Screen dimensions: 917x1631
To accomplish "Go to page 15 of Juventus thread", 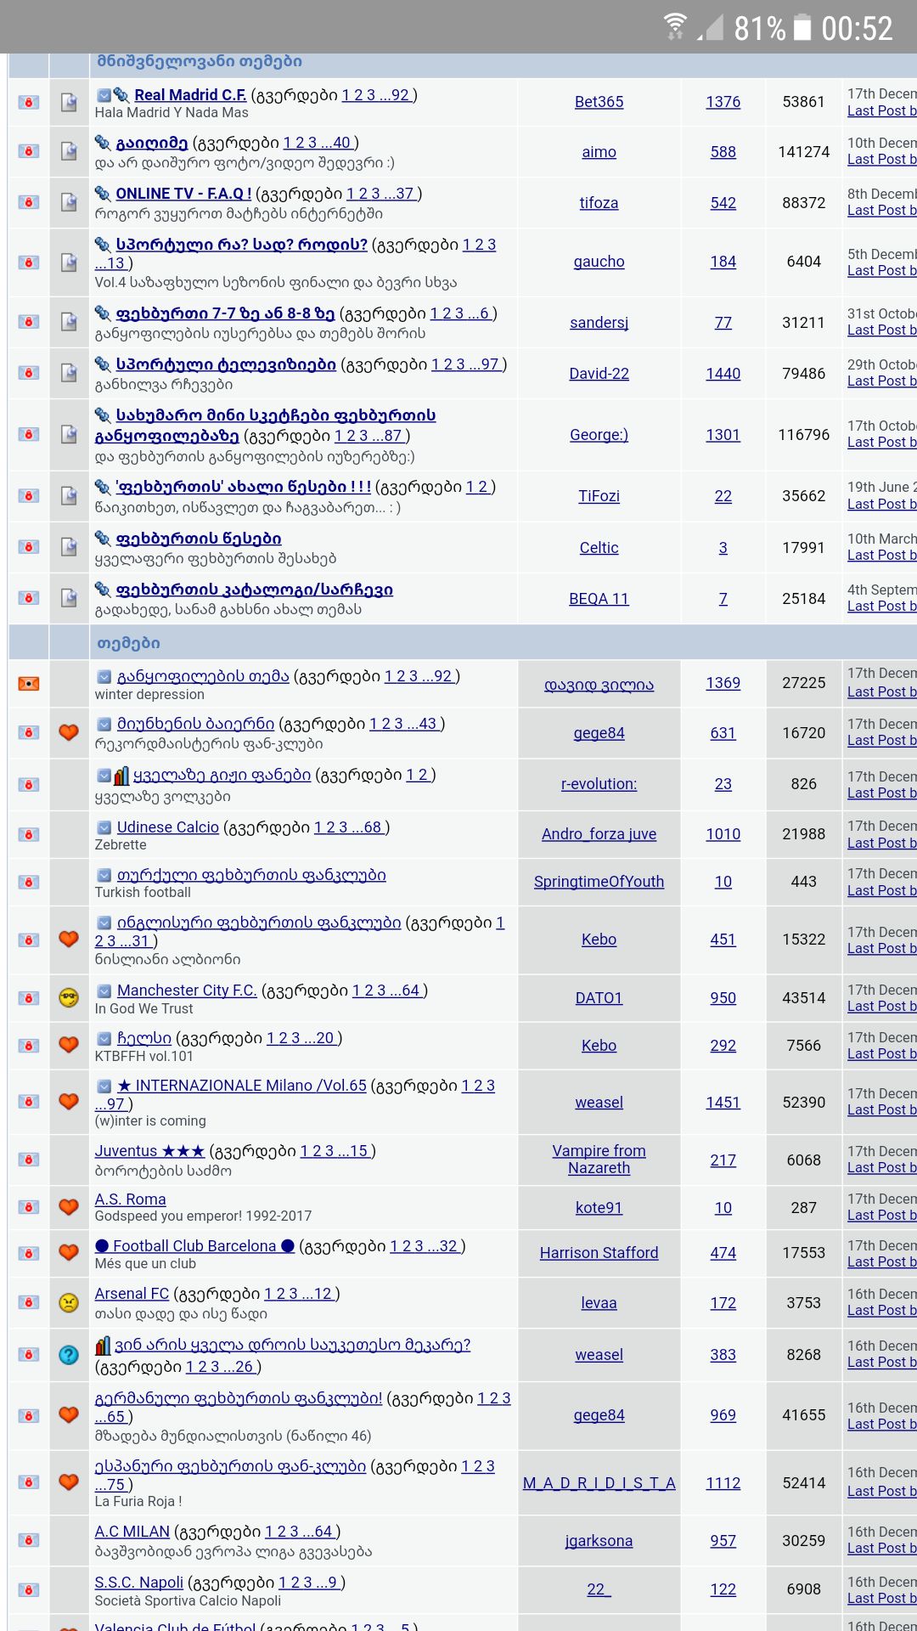I will tap(358, 1151).
